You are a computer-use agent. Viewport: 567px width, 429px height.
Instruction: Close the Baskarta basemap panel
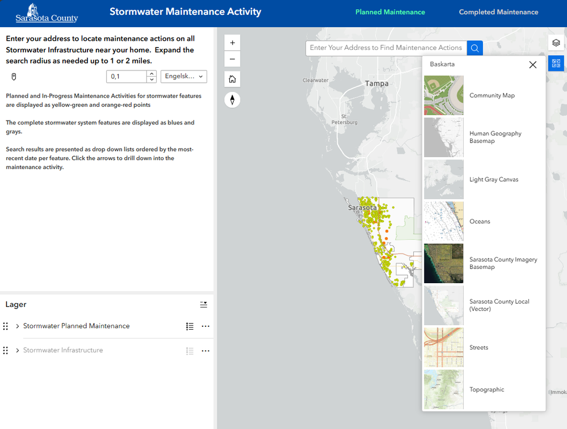(x=532, y=65)
